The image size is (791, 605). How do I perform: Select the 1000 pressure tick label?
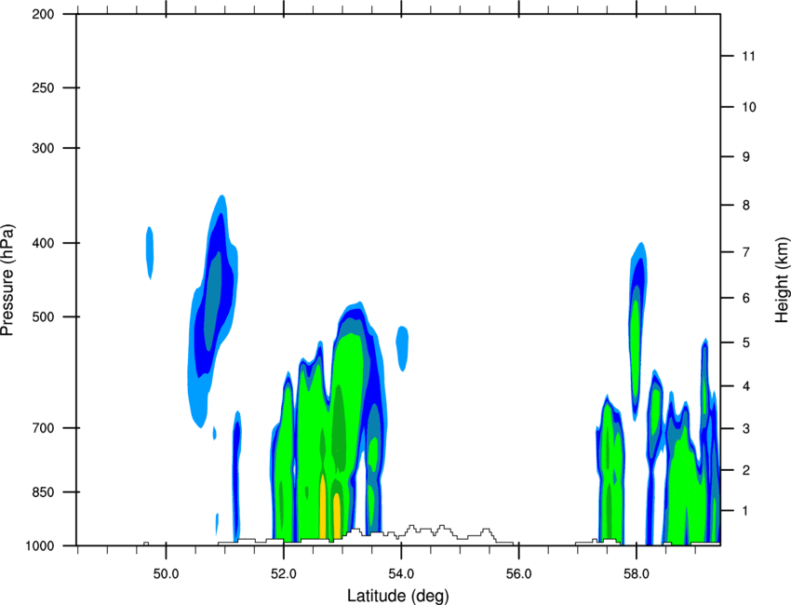(40, 546)
